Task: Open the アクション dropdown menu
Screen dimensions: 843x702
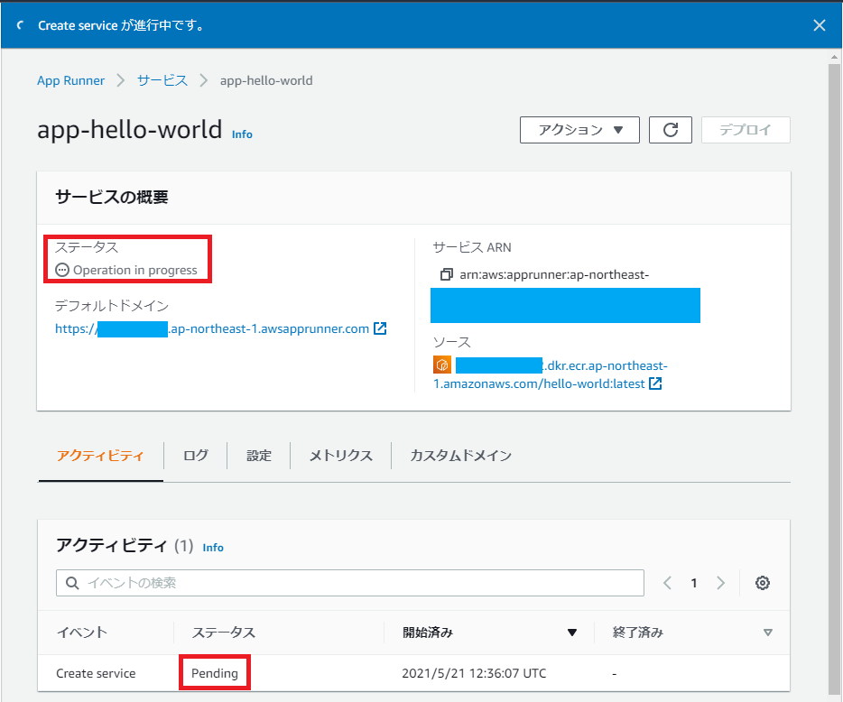Action: [579, 130]
